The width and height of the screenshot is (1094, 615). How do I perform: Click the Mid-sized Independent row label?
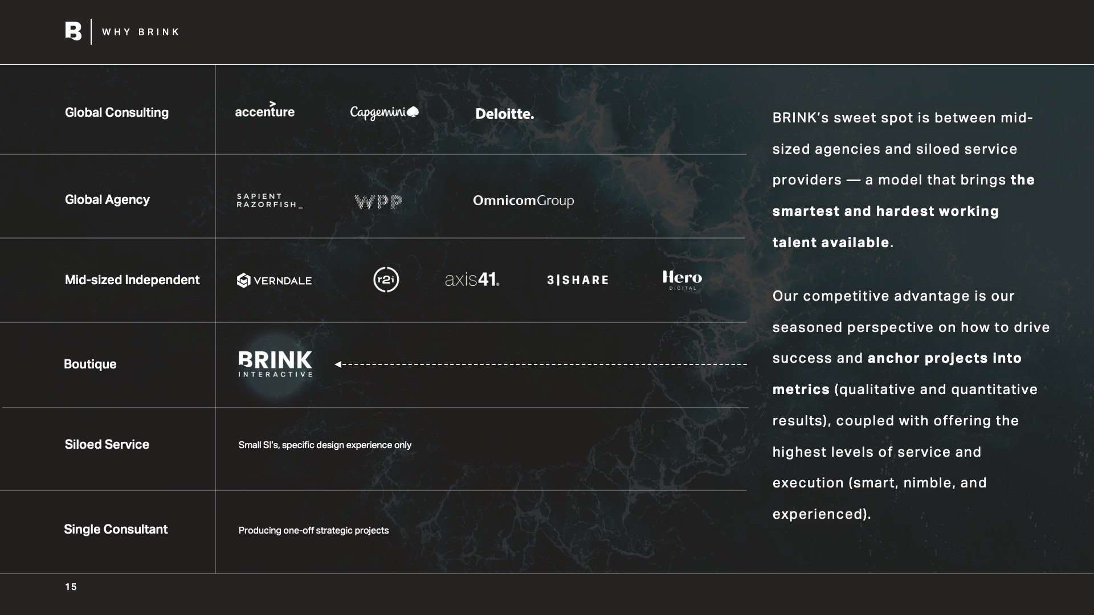pyautogui.click(x=132, y=280)
